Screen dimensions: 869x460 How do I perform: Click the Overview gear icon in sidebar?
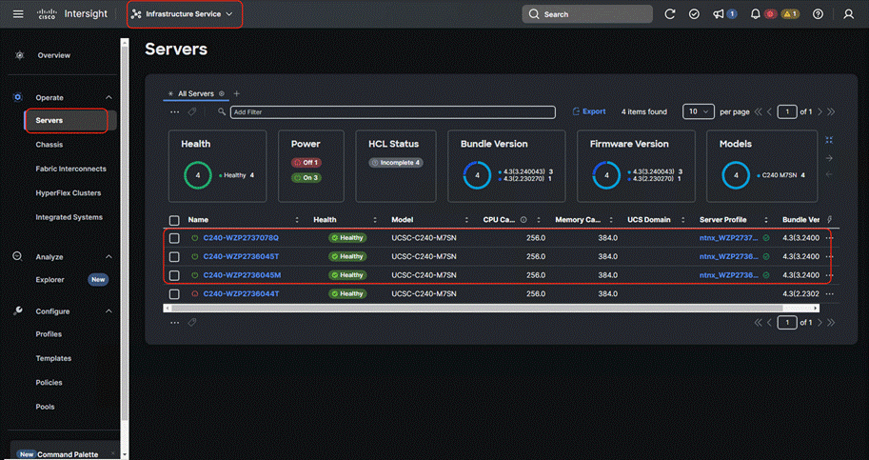[20, 55]
